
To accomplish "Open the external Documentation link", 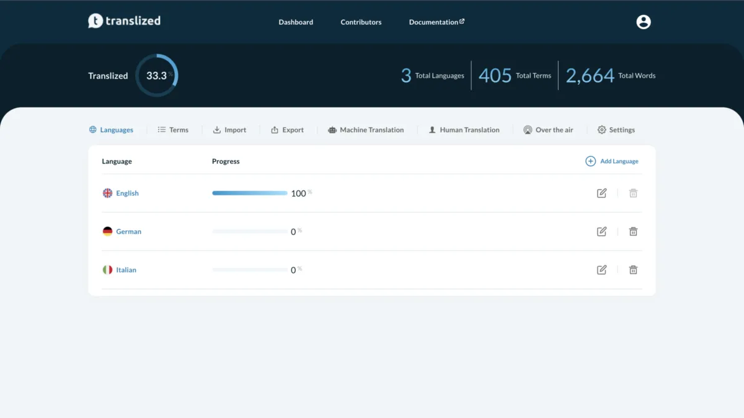I will pos(436,22).
